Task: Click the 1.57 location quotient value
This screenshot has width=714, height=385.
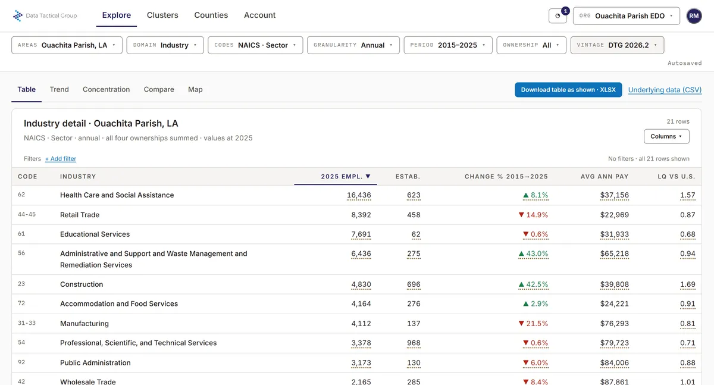Action: click(688, 195)
